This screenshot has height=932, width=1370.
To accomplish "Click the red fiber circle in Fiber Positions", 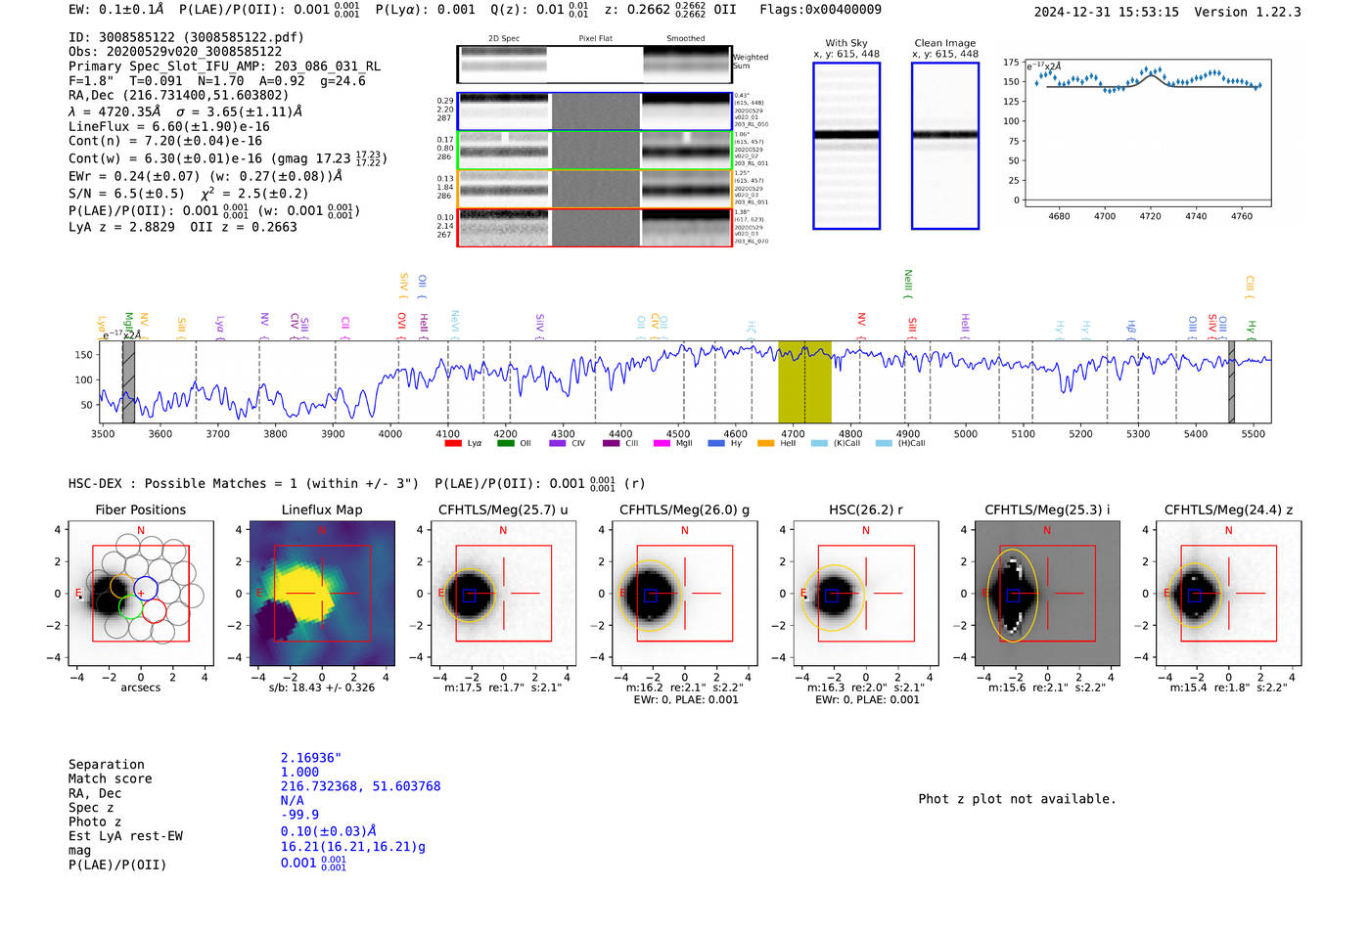I will click(154, 610).
